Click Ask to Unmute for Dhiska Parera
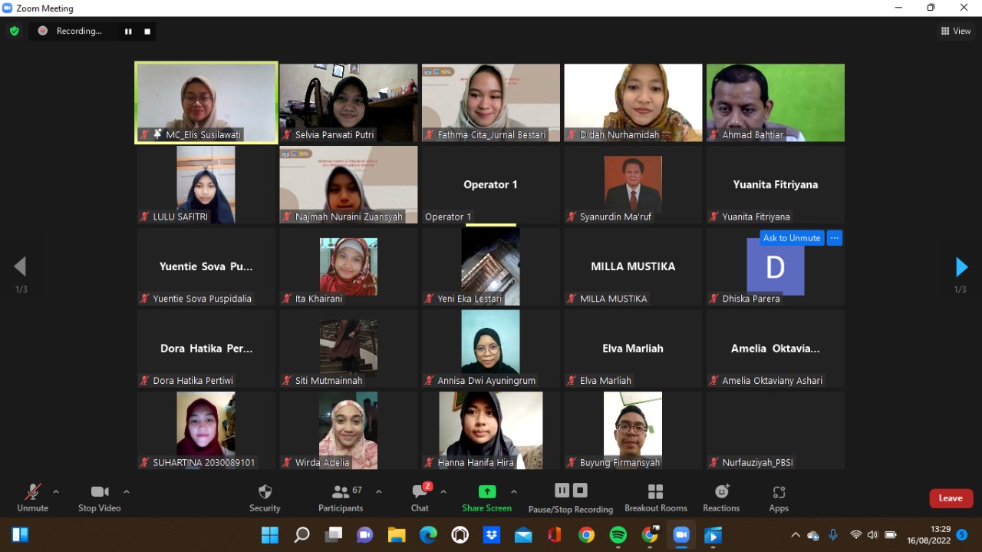 point(791,238)
